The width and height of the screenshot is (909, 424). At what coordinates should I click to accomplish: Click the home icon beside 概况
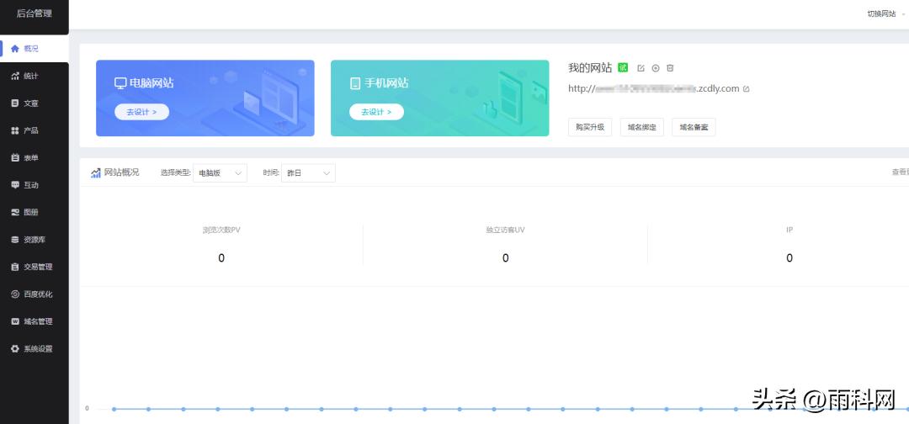click(x=15, y=49)
